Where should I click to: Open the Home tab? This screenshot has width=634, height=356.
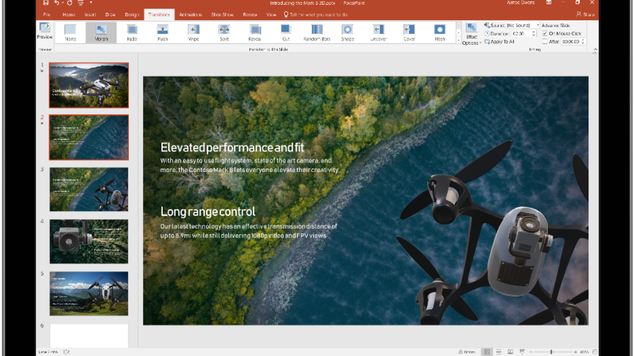(69, 15)
